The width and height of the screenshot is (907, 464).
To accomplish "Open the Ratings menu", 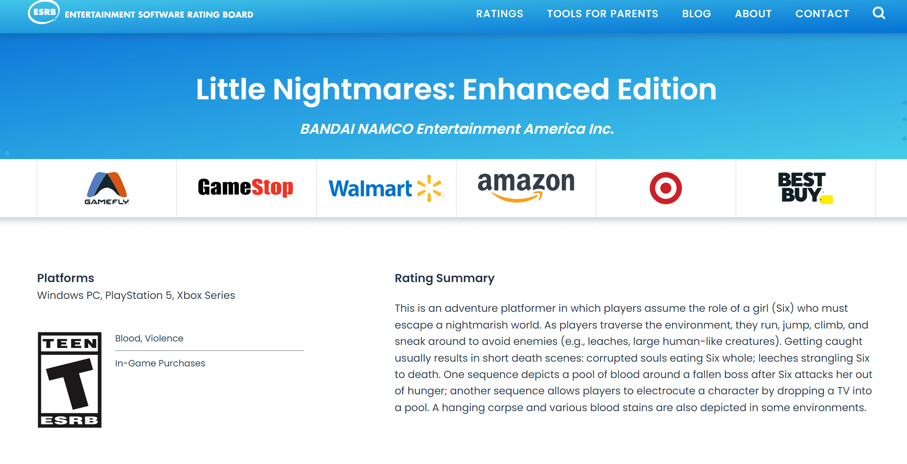I will (x=500, y=14).
